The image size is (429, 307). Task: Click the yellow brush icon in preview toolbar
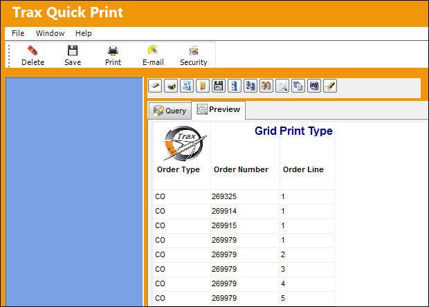[329, 86]
